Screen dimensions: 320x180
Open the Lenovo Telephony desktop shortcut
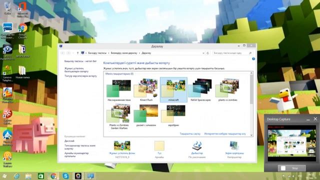[x=7, y=73]
